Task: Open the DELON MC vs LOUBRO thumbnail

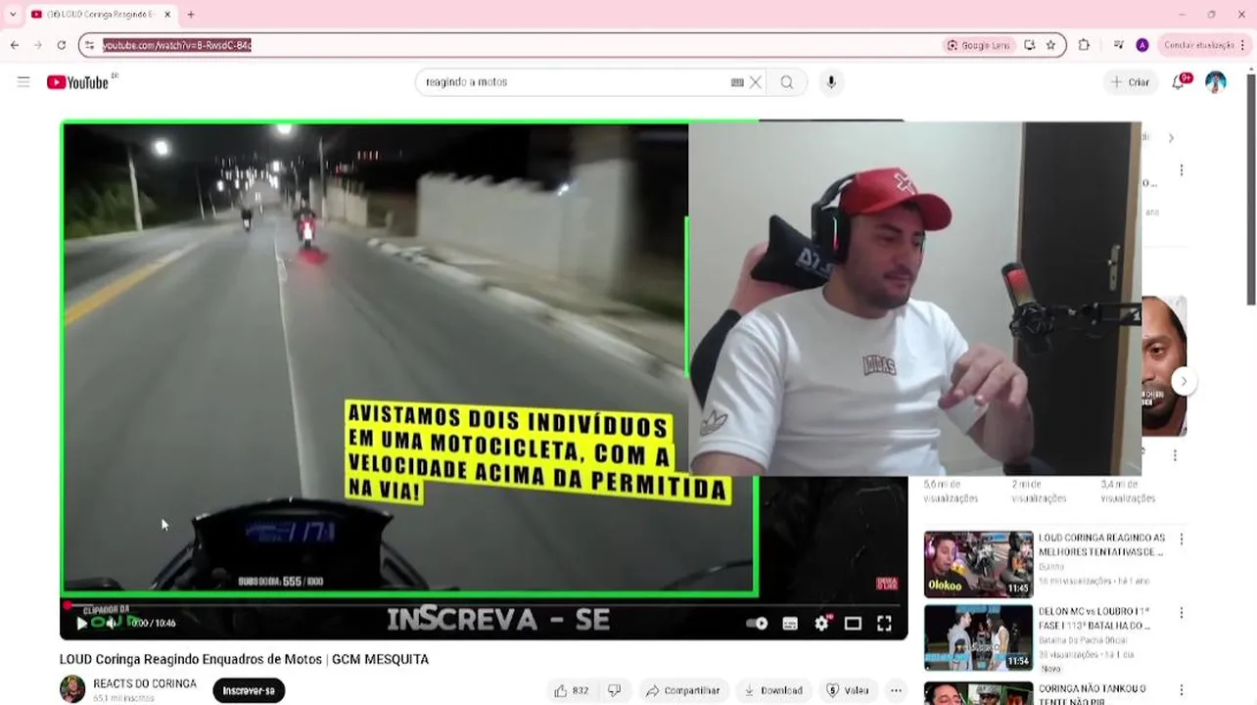Action: (978, 637)
